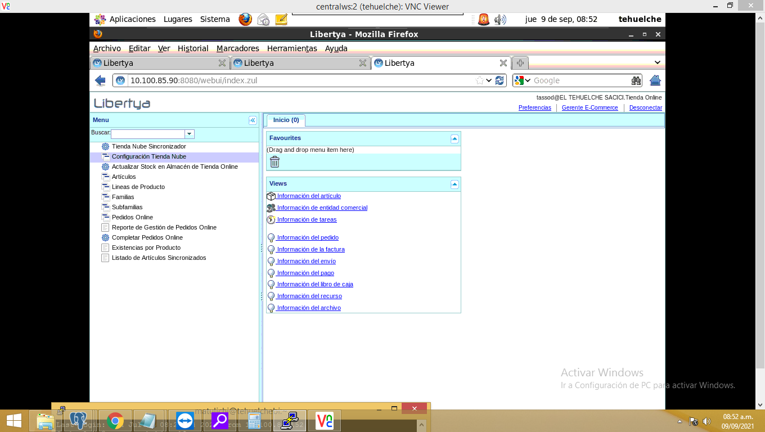765x432 pixels.
Task: Close the second Libertya browser tab
Action: coord(363,63)
